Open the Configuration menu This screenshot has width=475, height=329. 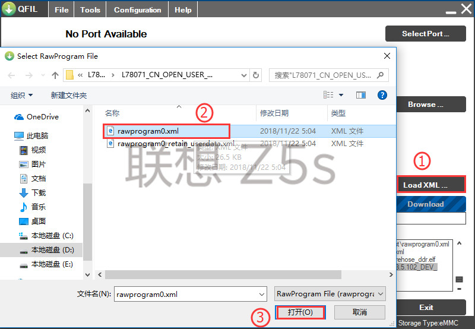[x=137, y=10]
